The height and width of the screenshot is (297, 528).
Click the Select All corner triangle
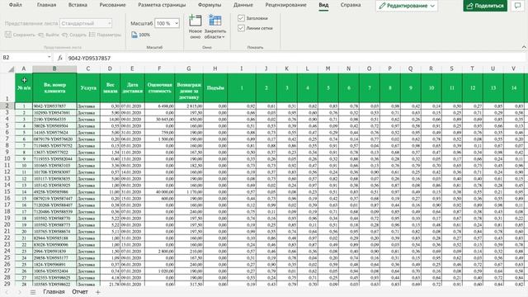tap(11, 69)
